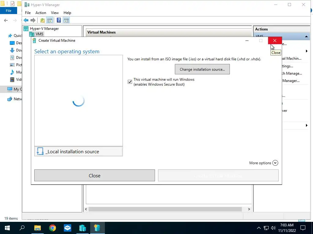Open the notification center icon
This screenshot has height=234, width=313.
coord(303,228)
